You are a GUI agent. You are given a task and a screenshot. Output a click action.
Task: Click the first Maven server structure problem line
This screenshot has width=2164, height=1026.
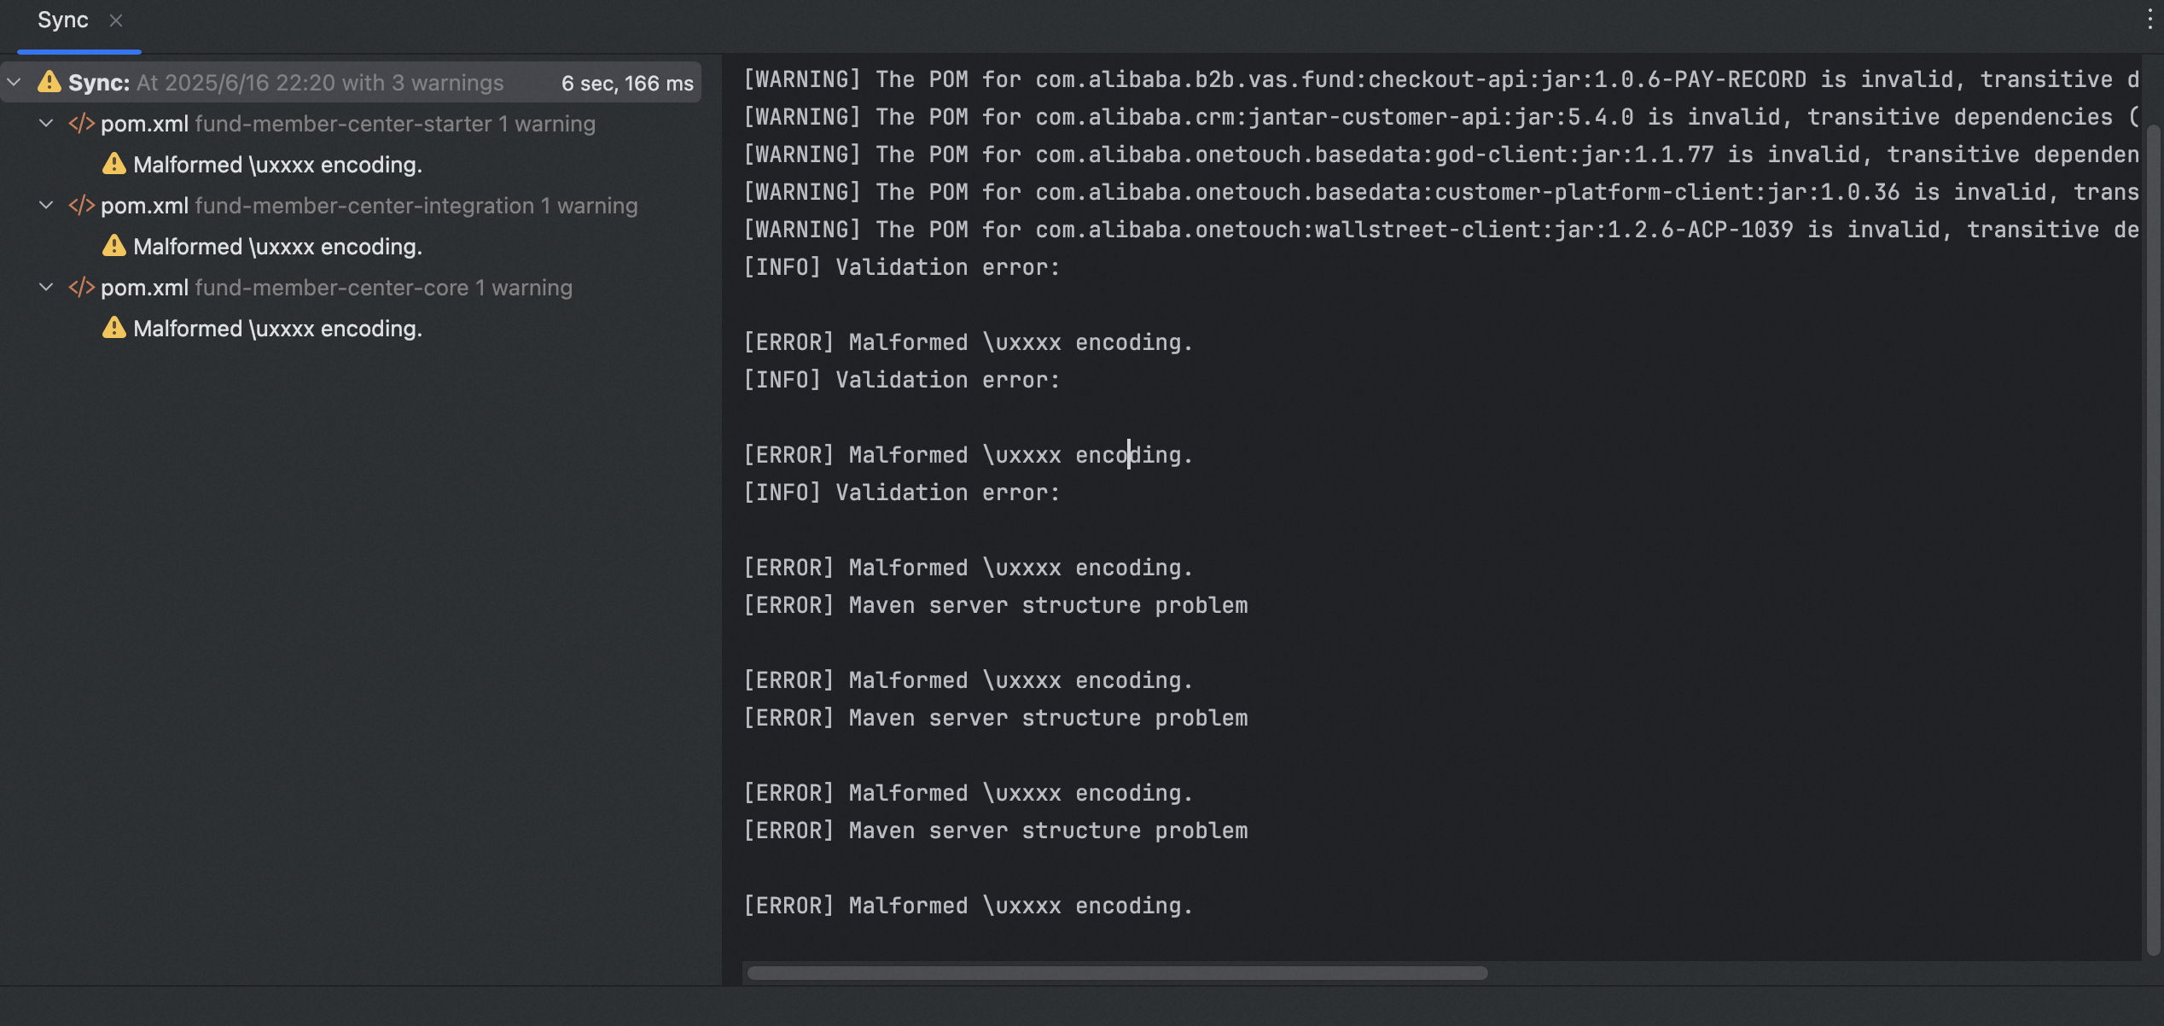(x=995, y=605)
